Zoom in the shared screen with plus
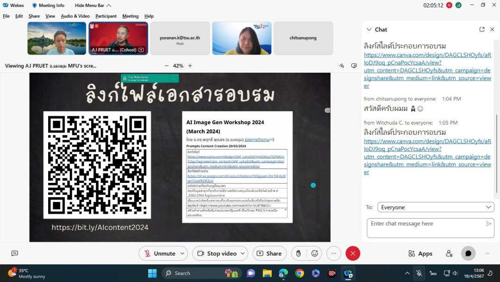This screenshot has width=500, height=282. coord(190,66)
